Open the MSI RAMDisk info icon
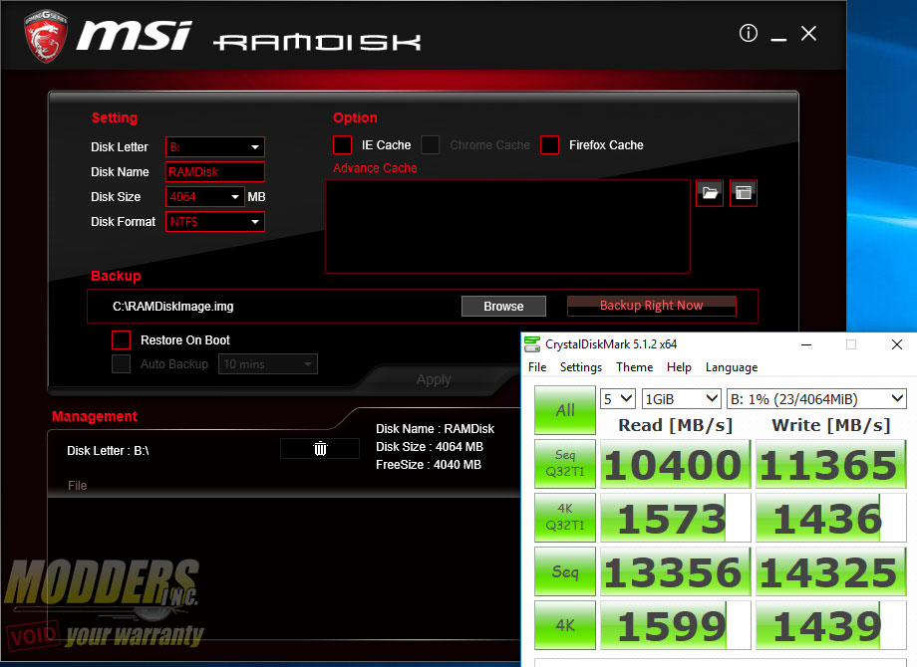Viewport: 917px width, 667px height. [748, 33]
